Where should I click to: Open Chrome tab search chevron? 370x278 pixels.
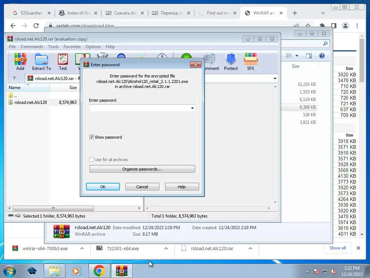click(323, 13)
